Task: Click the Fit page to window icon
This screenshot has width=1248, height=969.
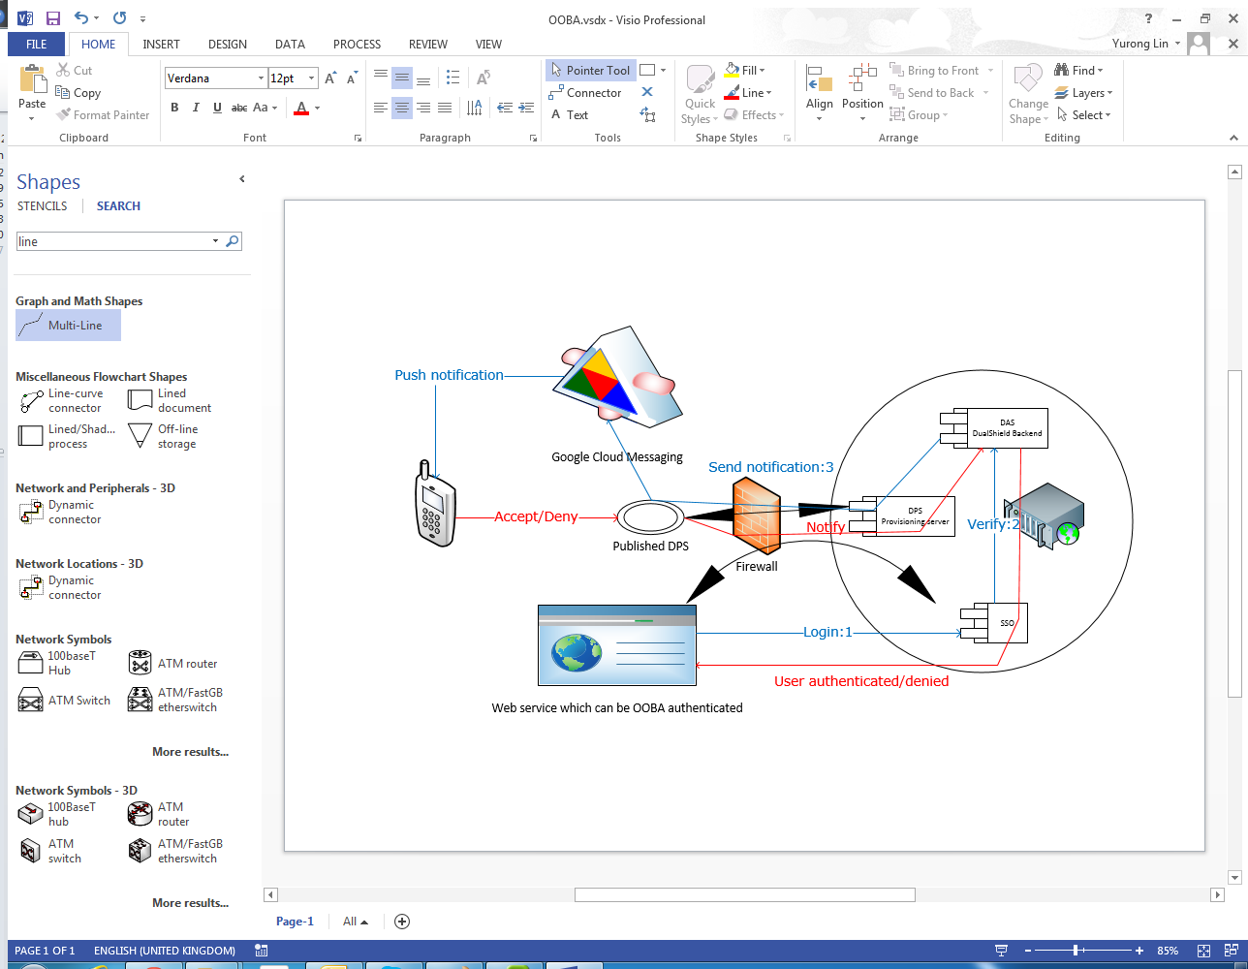Action: [1203, 951]
